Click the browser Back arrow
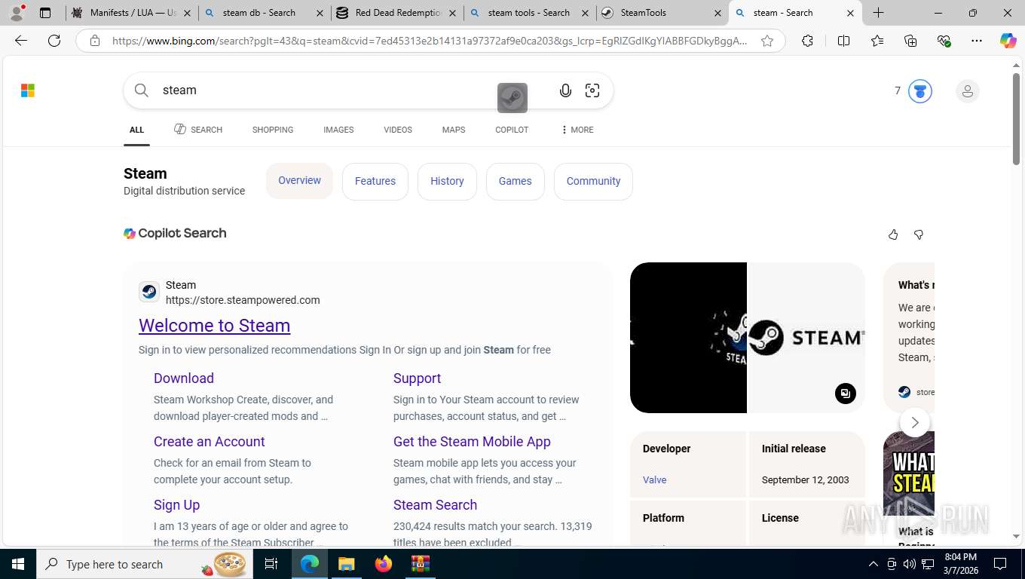1025x579 pixels. click(21, 41)
